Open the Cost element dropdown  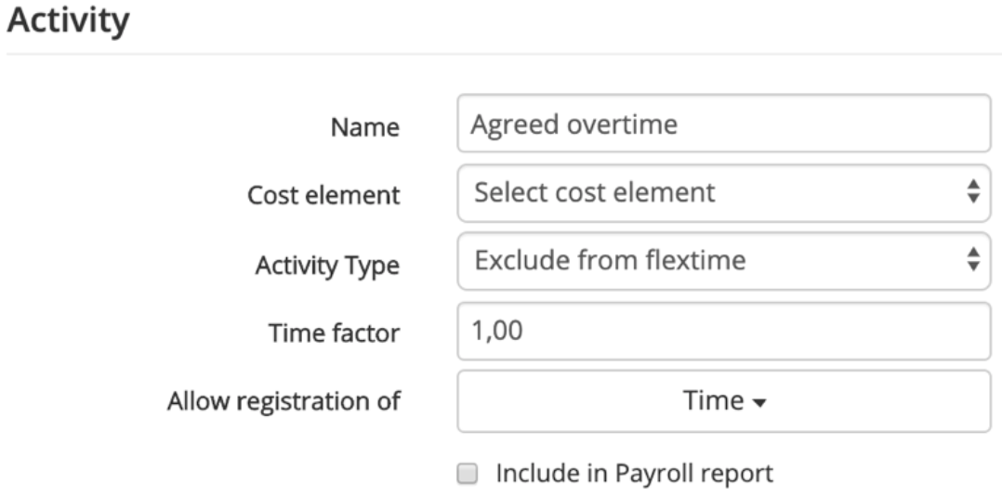(724, 193)
